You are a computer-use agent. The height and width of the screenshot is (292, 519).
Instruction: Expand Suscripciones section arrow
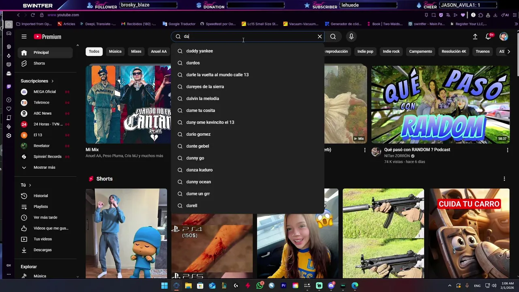pos(52,81)
